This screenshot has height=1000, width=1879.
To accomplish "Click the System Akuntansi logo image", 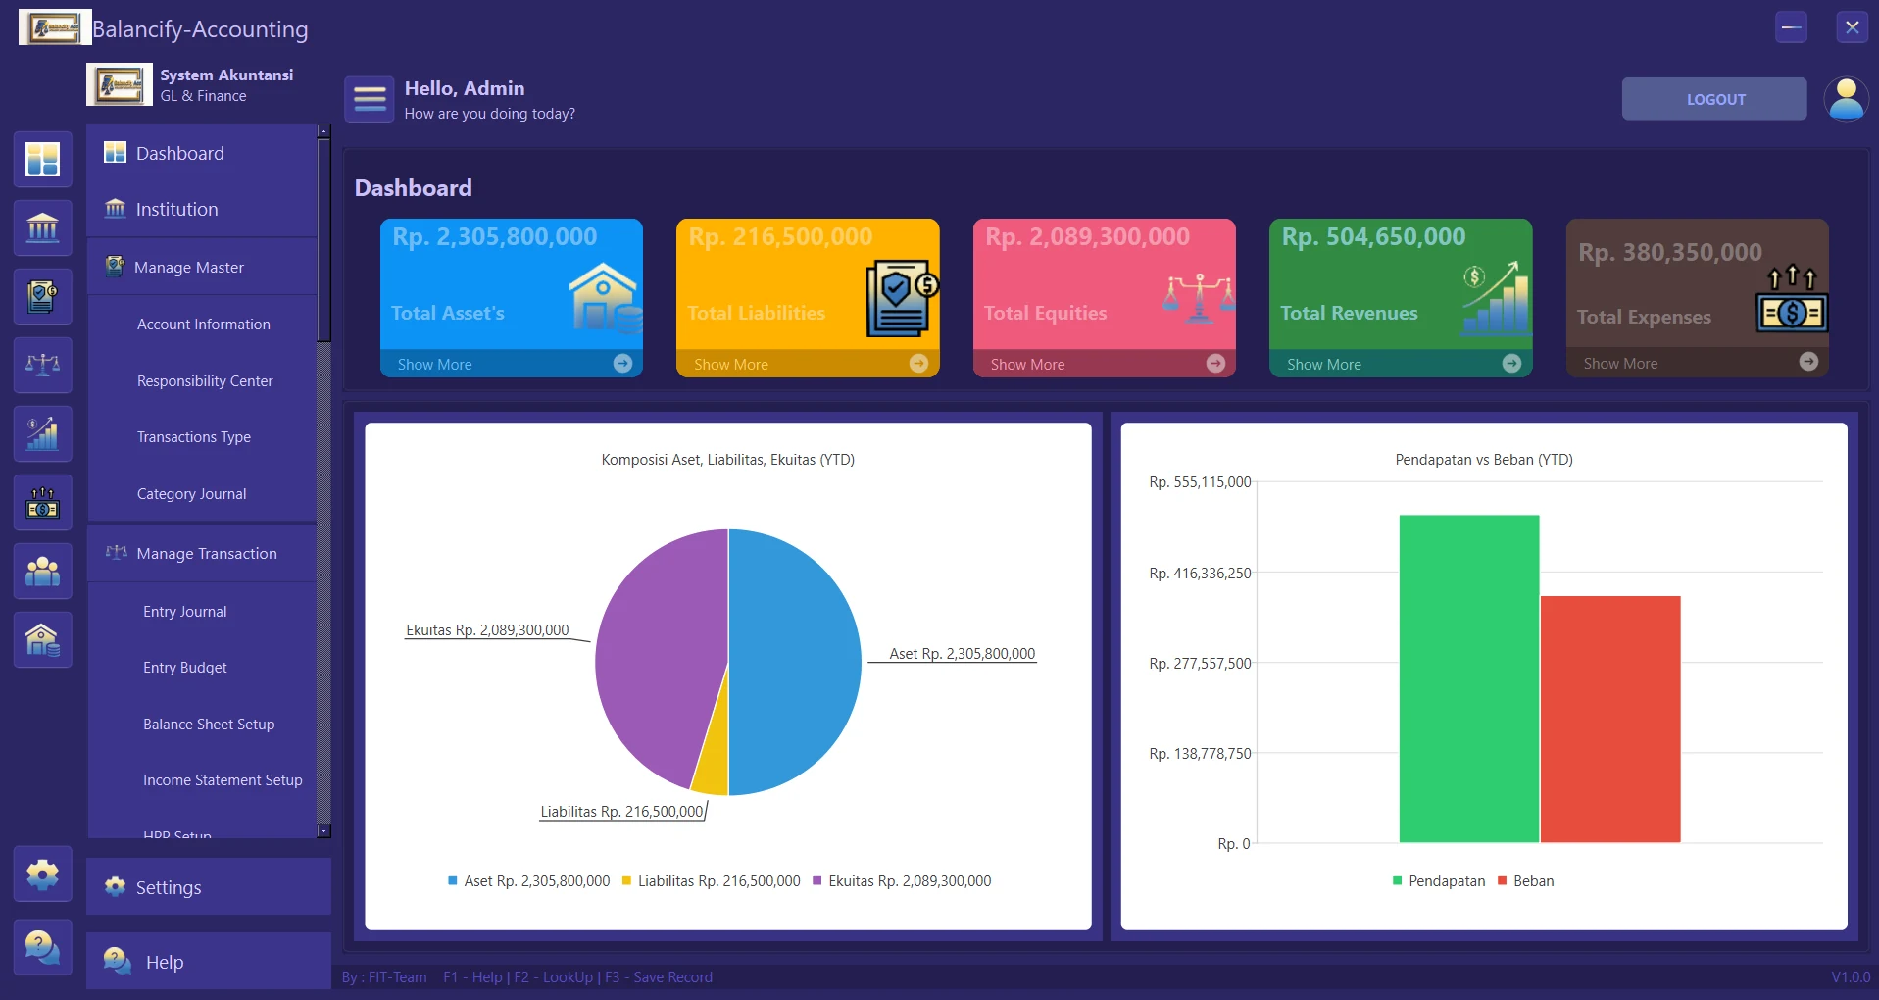I will (120, 84).
